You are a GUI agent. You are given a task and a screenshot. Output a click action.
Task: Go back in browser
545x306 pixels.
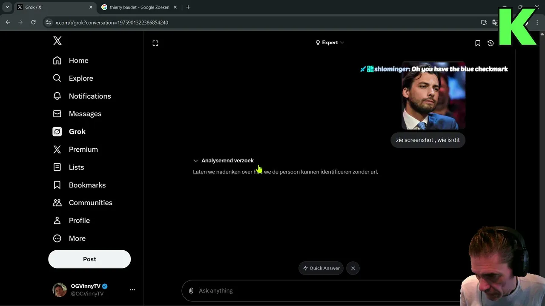coord(8,22)
